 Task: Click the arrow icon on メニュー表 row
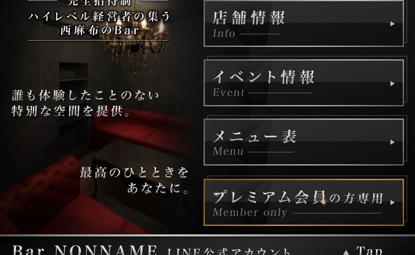(393, 143)
